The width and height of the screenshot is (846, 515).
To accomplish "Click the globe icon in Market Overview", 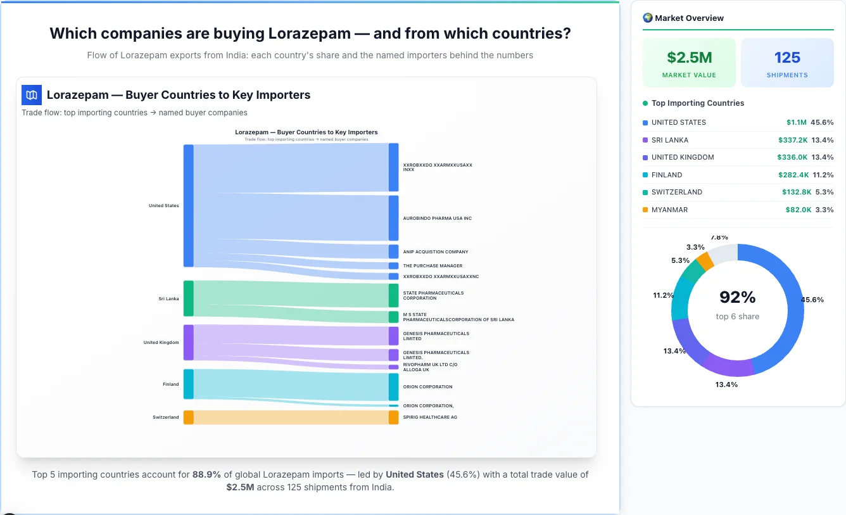I will (647, 17).
